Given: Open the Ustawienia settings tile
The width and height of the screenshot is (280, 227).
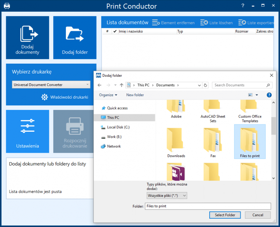Looking at the screenshot, I should coord(27,131).
